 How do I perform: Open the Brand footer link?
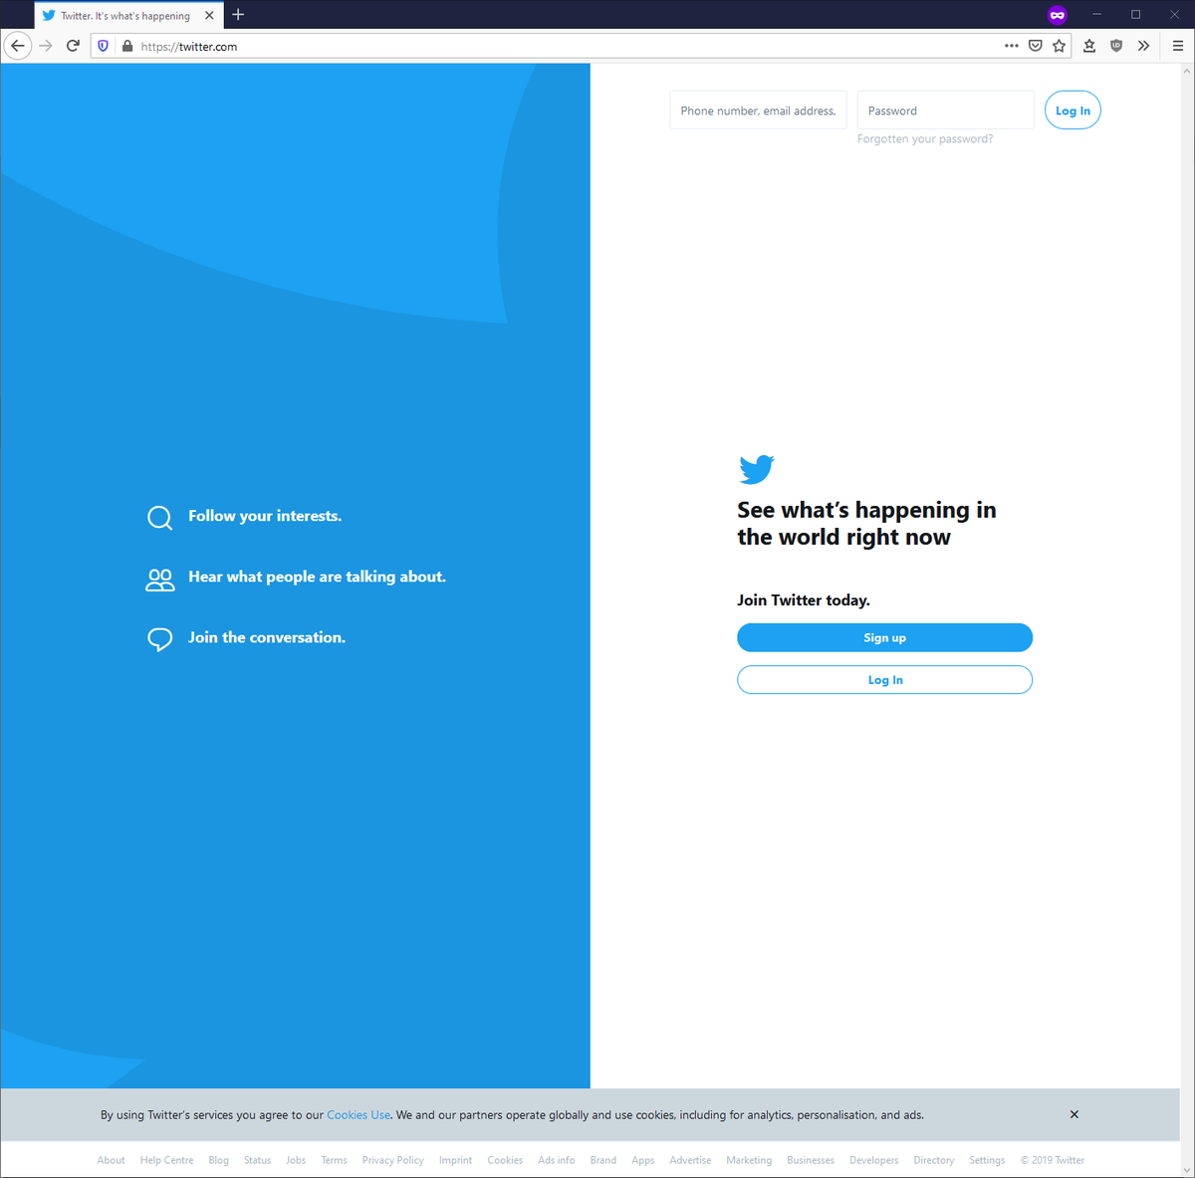pos(602,1160)
